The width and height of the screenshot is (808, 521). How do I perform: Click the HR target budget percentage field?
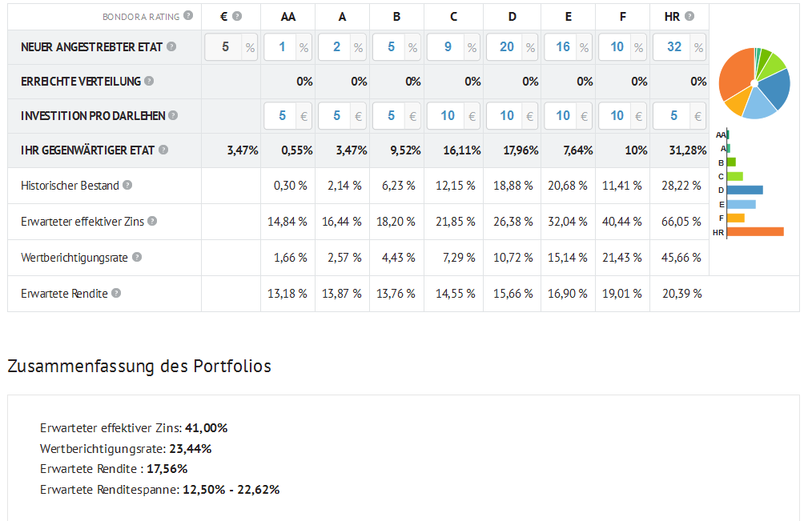(673, 47)
